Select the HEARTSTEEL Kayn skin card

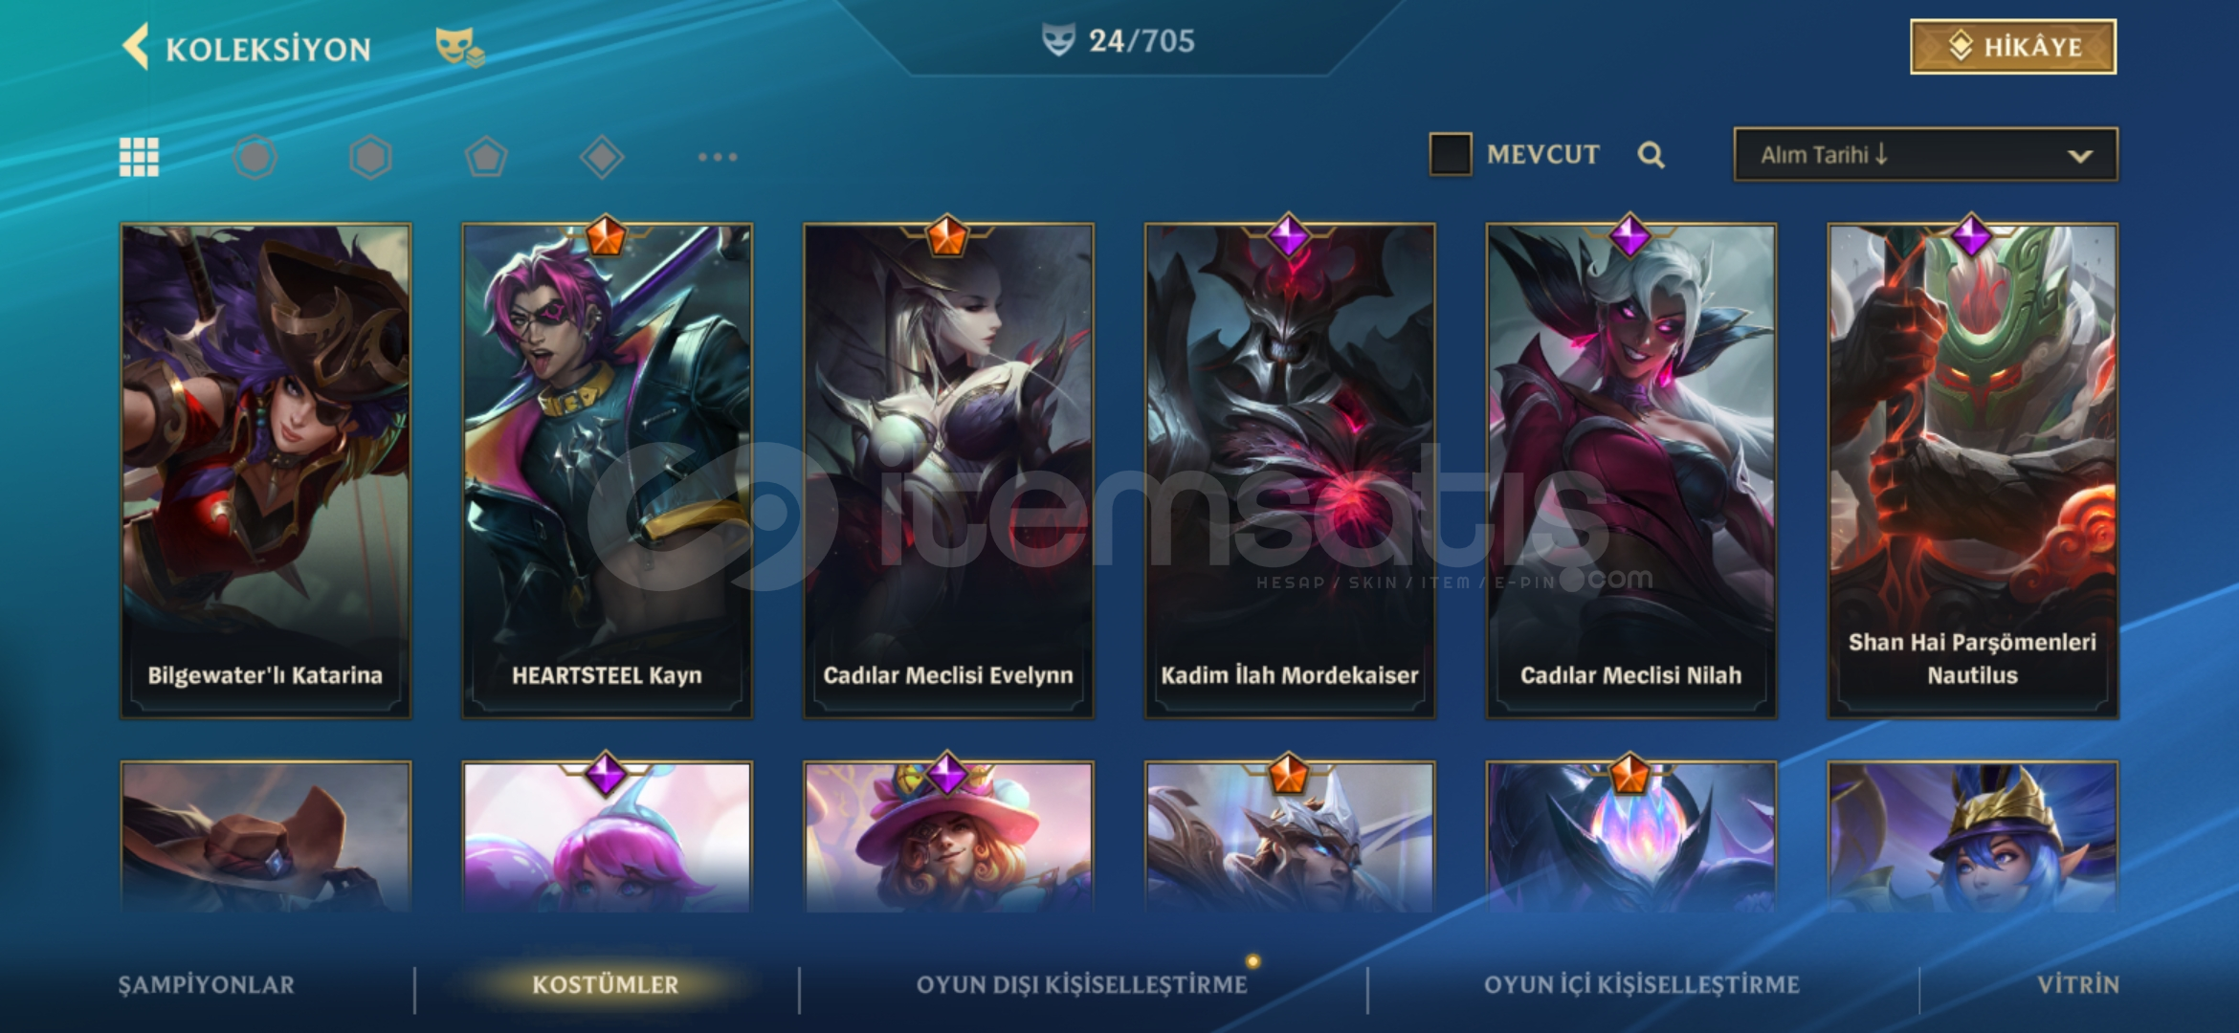[x=608, y=471]
